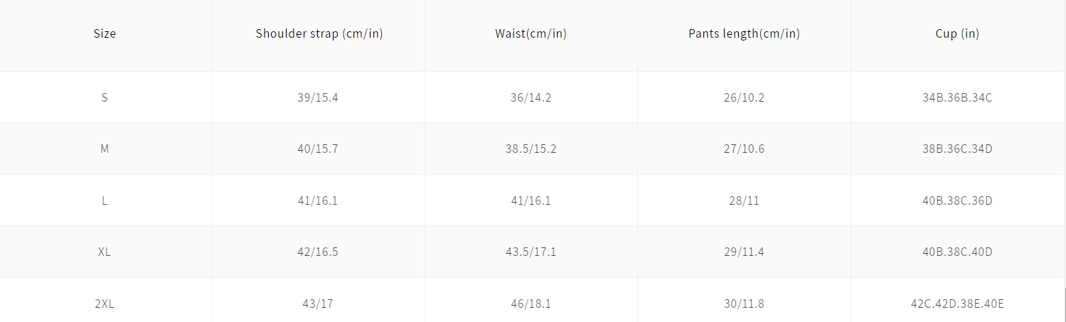Select the XL size row label

coord(105,252)
